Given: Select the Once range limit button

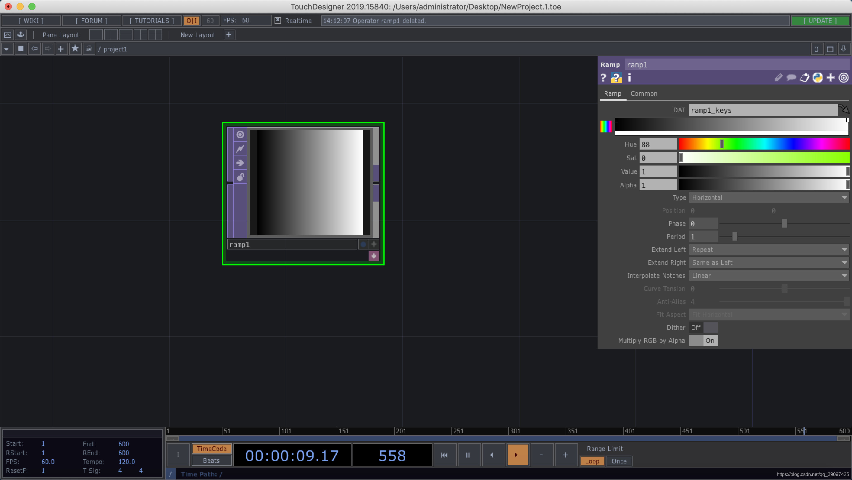Looking at the screenshot, I should 619,461.
